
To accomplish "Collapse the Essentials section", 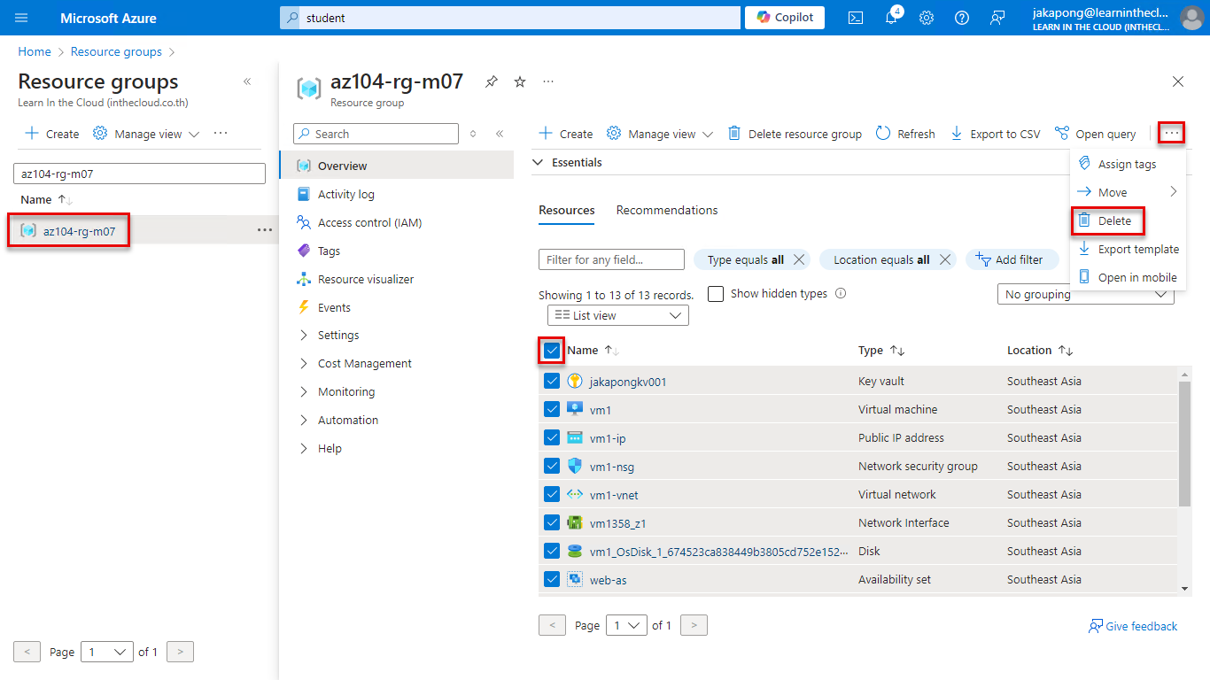I will pos(567,163).
